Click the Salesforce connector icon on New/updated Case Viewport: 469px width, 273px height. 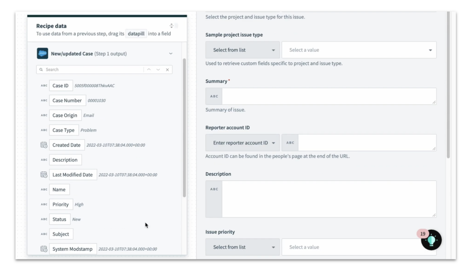tap(42, 53)
